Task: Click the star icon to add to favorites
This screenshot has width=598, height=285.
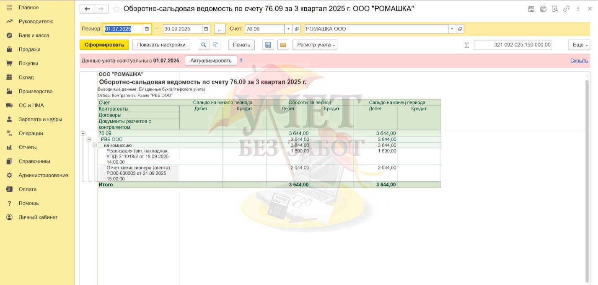Action: [116, 9]
